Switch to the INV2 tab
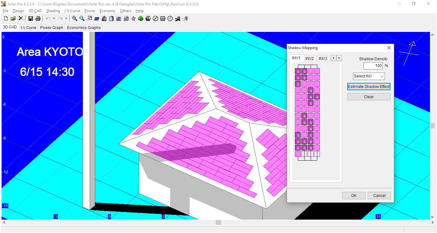The image size is (437, 233). click(309, 58)
